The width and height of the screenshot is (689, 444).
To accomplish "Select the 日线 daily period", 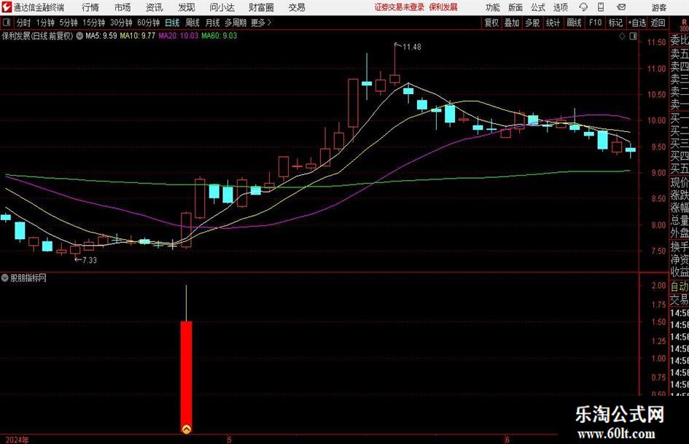I will pyautogui.click(x=172, y=23).
